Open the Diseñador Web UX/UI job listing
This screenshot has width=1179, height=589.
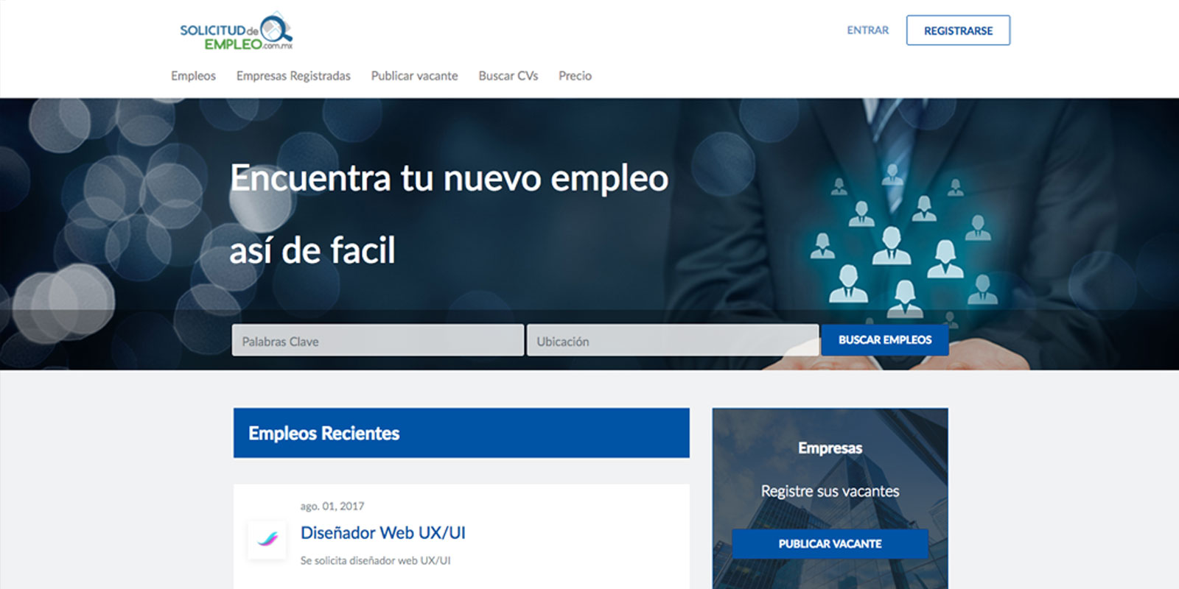[x=383, y=533]
